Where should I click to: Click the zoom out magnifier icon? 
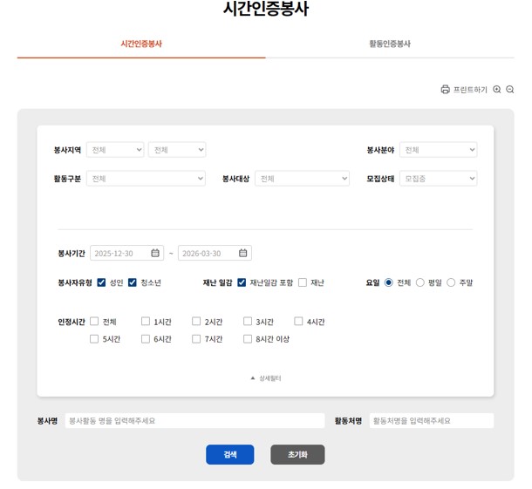point(510,90)
